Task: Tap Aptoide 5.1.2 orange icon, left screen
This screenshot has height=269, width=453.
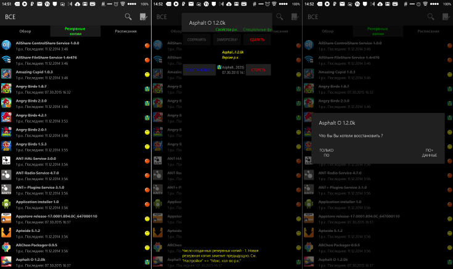Action: pos(6,233)
